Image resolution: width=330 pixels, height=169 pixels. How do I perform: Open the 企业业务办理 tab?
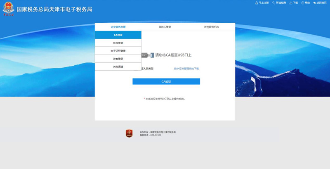click(x=118, y=27)
